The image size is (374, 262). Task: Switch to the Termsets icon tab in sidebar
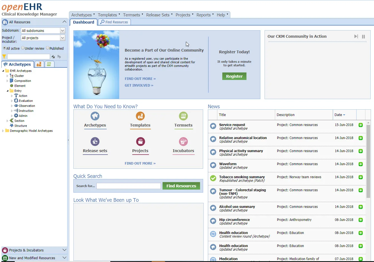[49, 64]
